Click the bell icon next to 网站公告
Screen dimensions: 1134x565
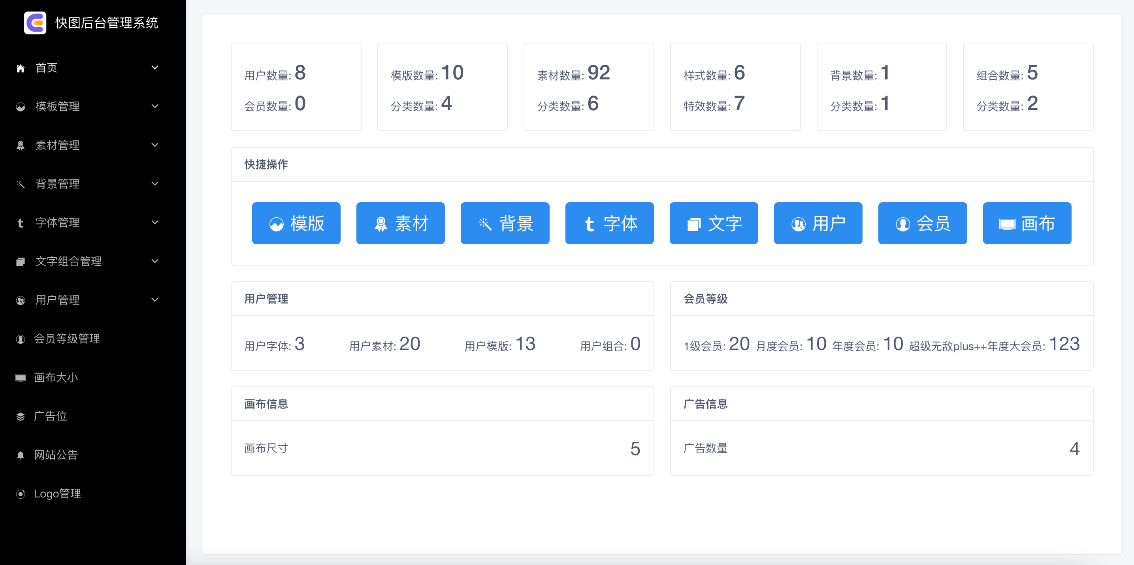pyautogui.click(x=20, y=456)
